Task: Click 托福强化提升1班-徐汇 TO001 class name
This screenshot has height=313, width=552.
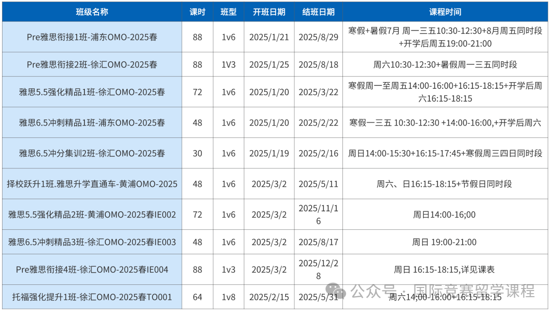Action: click(x=92, y=297)
